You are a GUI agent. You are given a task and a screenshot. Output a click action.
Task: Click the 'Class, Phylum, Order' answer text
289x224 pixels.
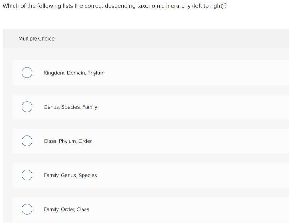68,141
